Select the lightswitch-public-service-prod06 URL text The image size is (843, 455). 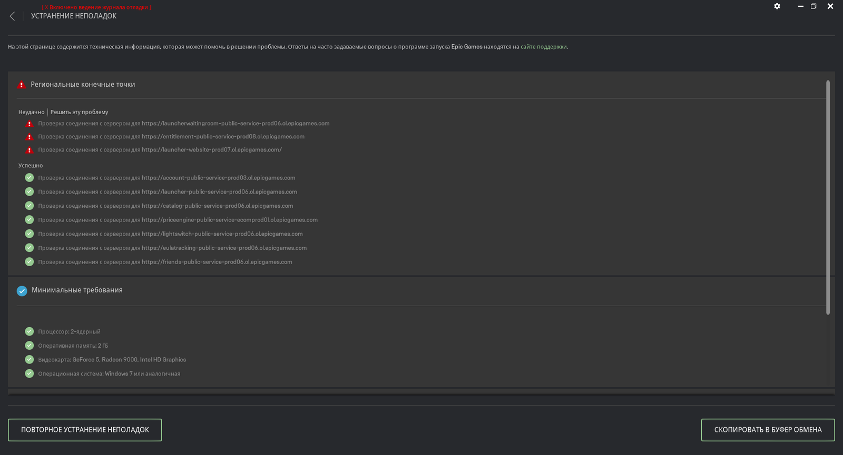(x=222, y=234)
